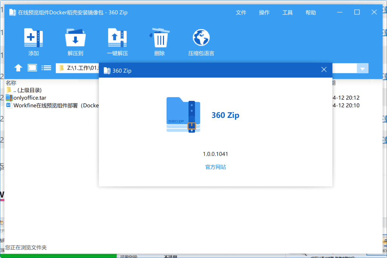Open the 工具 menu
The image size is (387, 258).
tap(287, 12)
